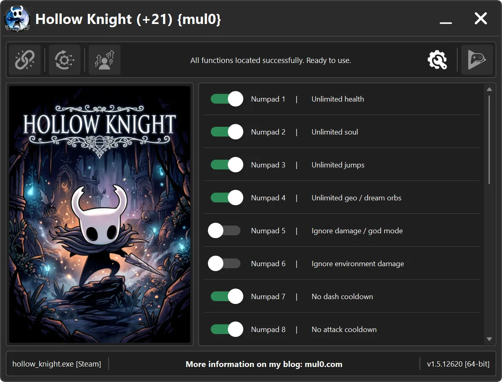
Task: Click the Hollow Knight app logo in title bar
Action: 17,19
